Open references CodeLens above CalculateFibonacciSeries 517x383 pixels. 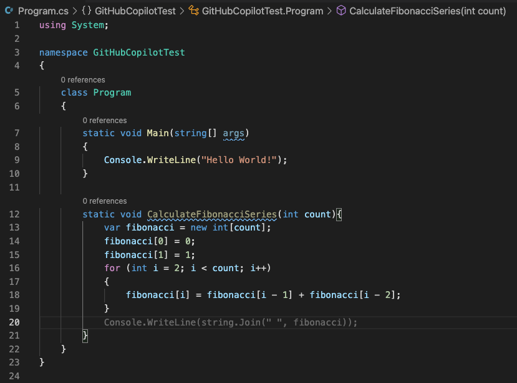pyautogui.click(x=105, y=201)
